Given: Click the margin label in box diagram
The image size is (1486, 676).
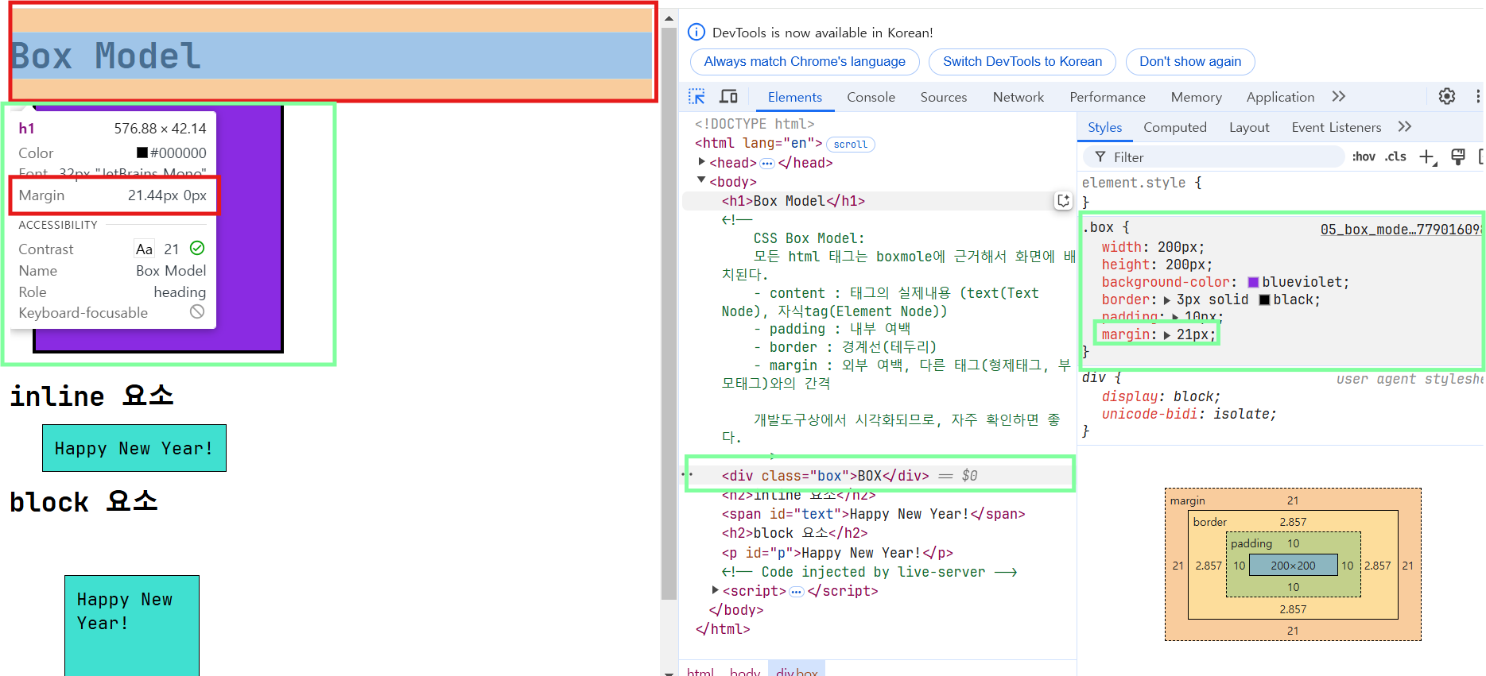Looking at the screenshot, I should [1187, 500].
